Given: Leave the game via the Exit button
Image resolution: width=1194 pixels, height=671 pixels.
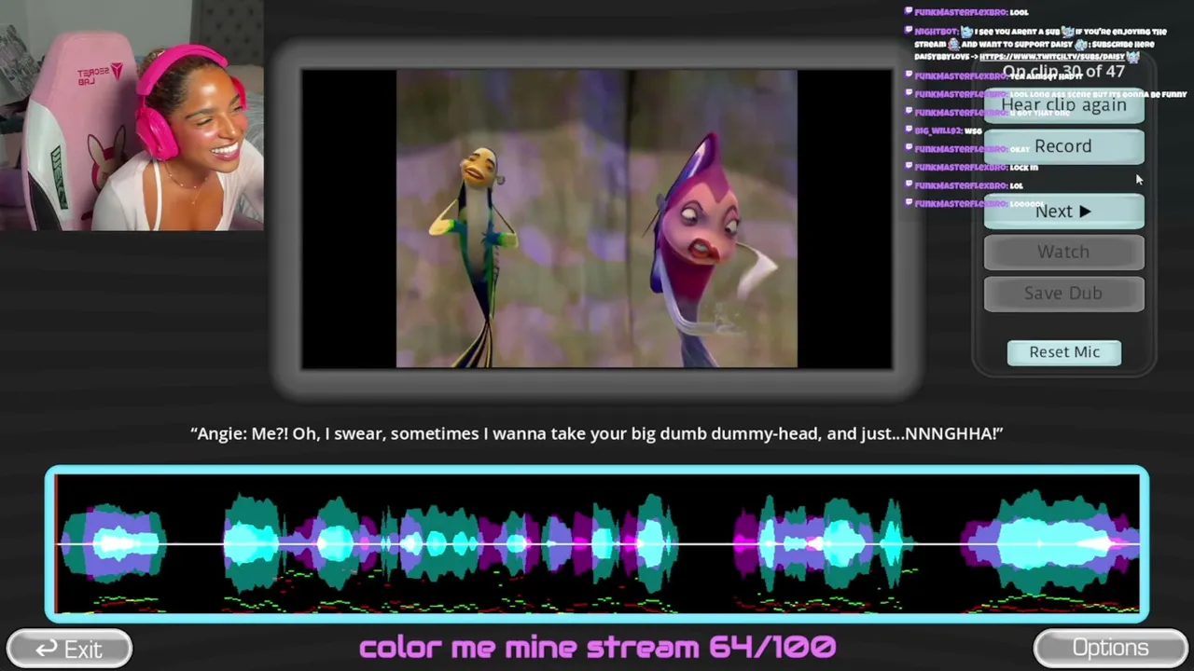Looking at the screenshot, I should pos(70,649).
